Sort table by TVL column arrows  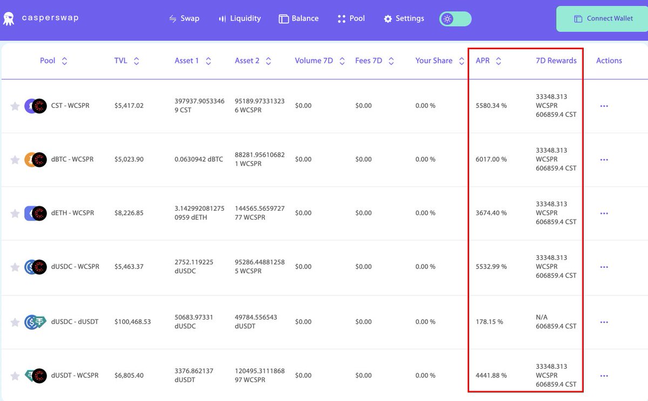136,61
